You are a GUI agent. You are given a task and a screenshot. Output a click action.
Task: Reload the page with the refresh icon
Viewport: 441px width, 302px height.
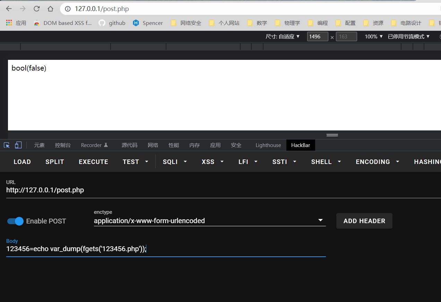click(x=36, y=9)
